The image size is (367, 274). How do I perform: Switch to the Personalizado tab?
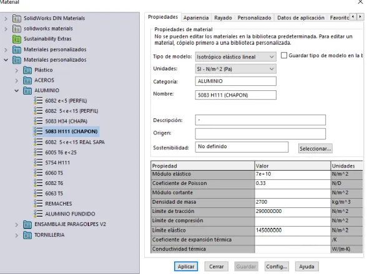[254, 18]
